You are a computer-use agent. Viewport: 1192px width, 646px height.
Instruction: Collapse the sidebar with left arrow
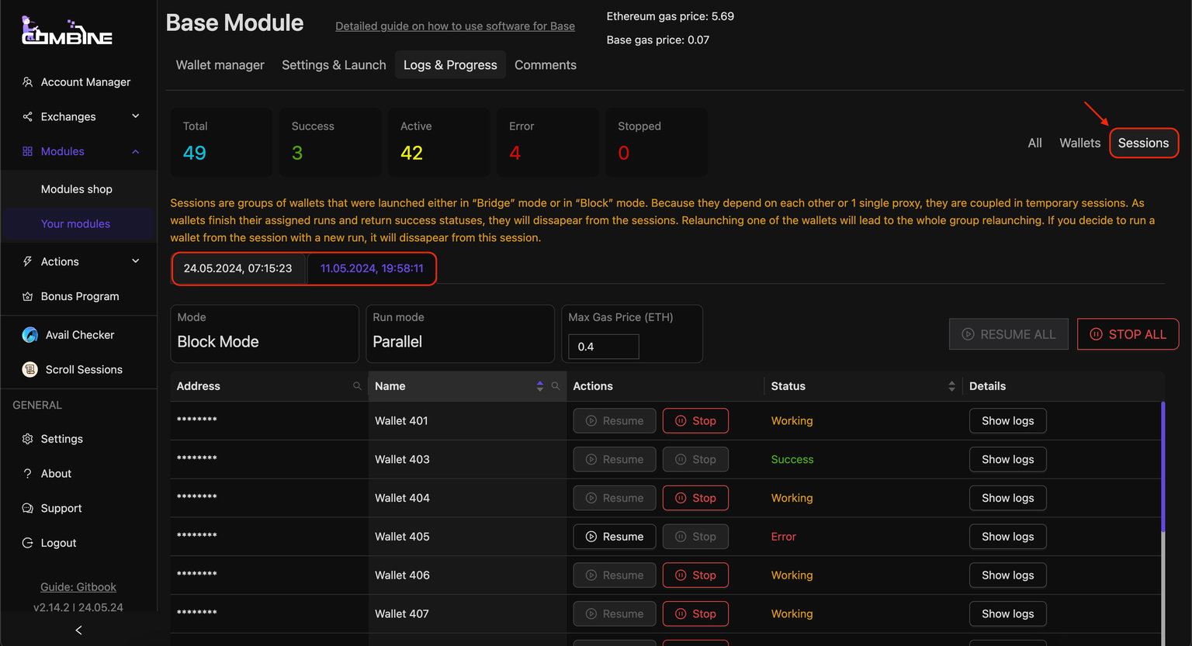pyautogui.click(x=78, y=630)
